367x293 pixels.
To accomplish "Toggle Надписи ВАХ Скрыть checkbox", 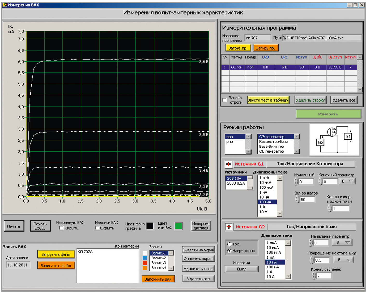I will (x=97, y=228).
